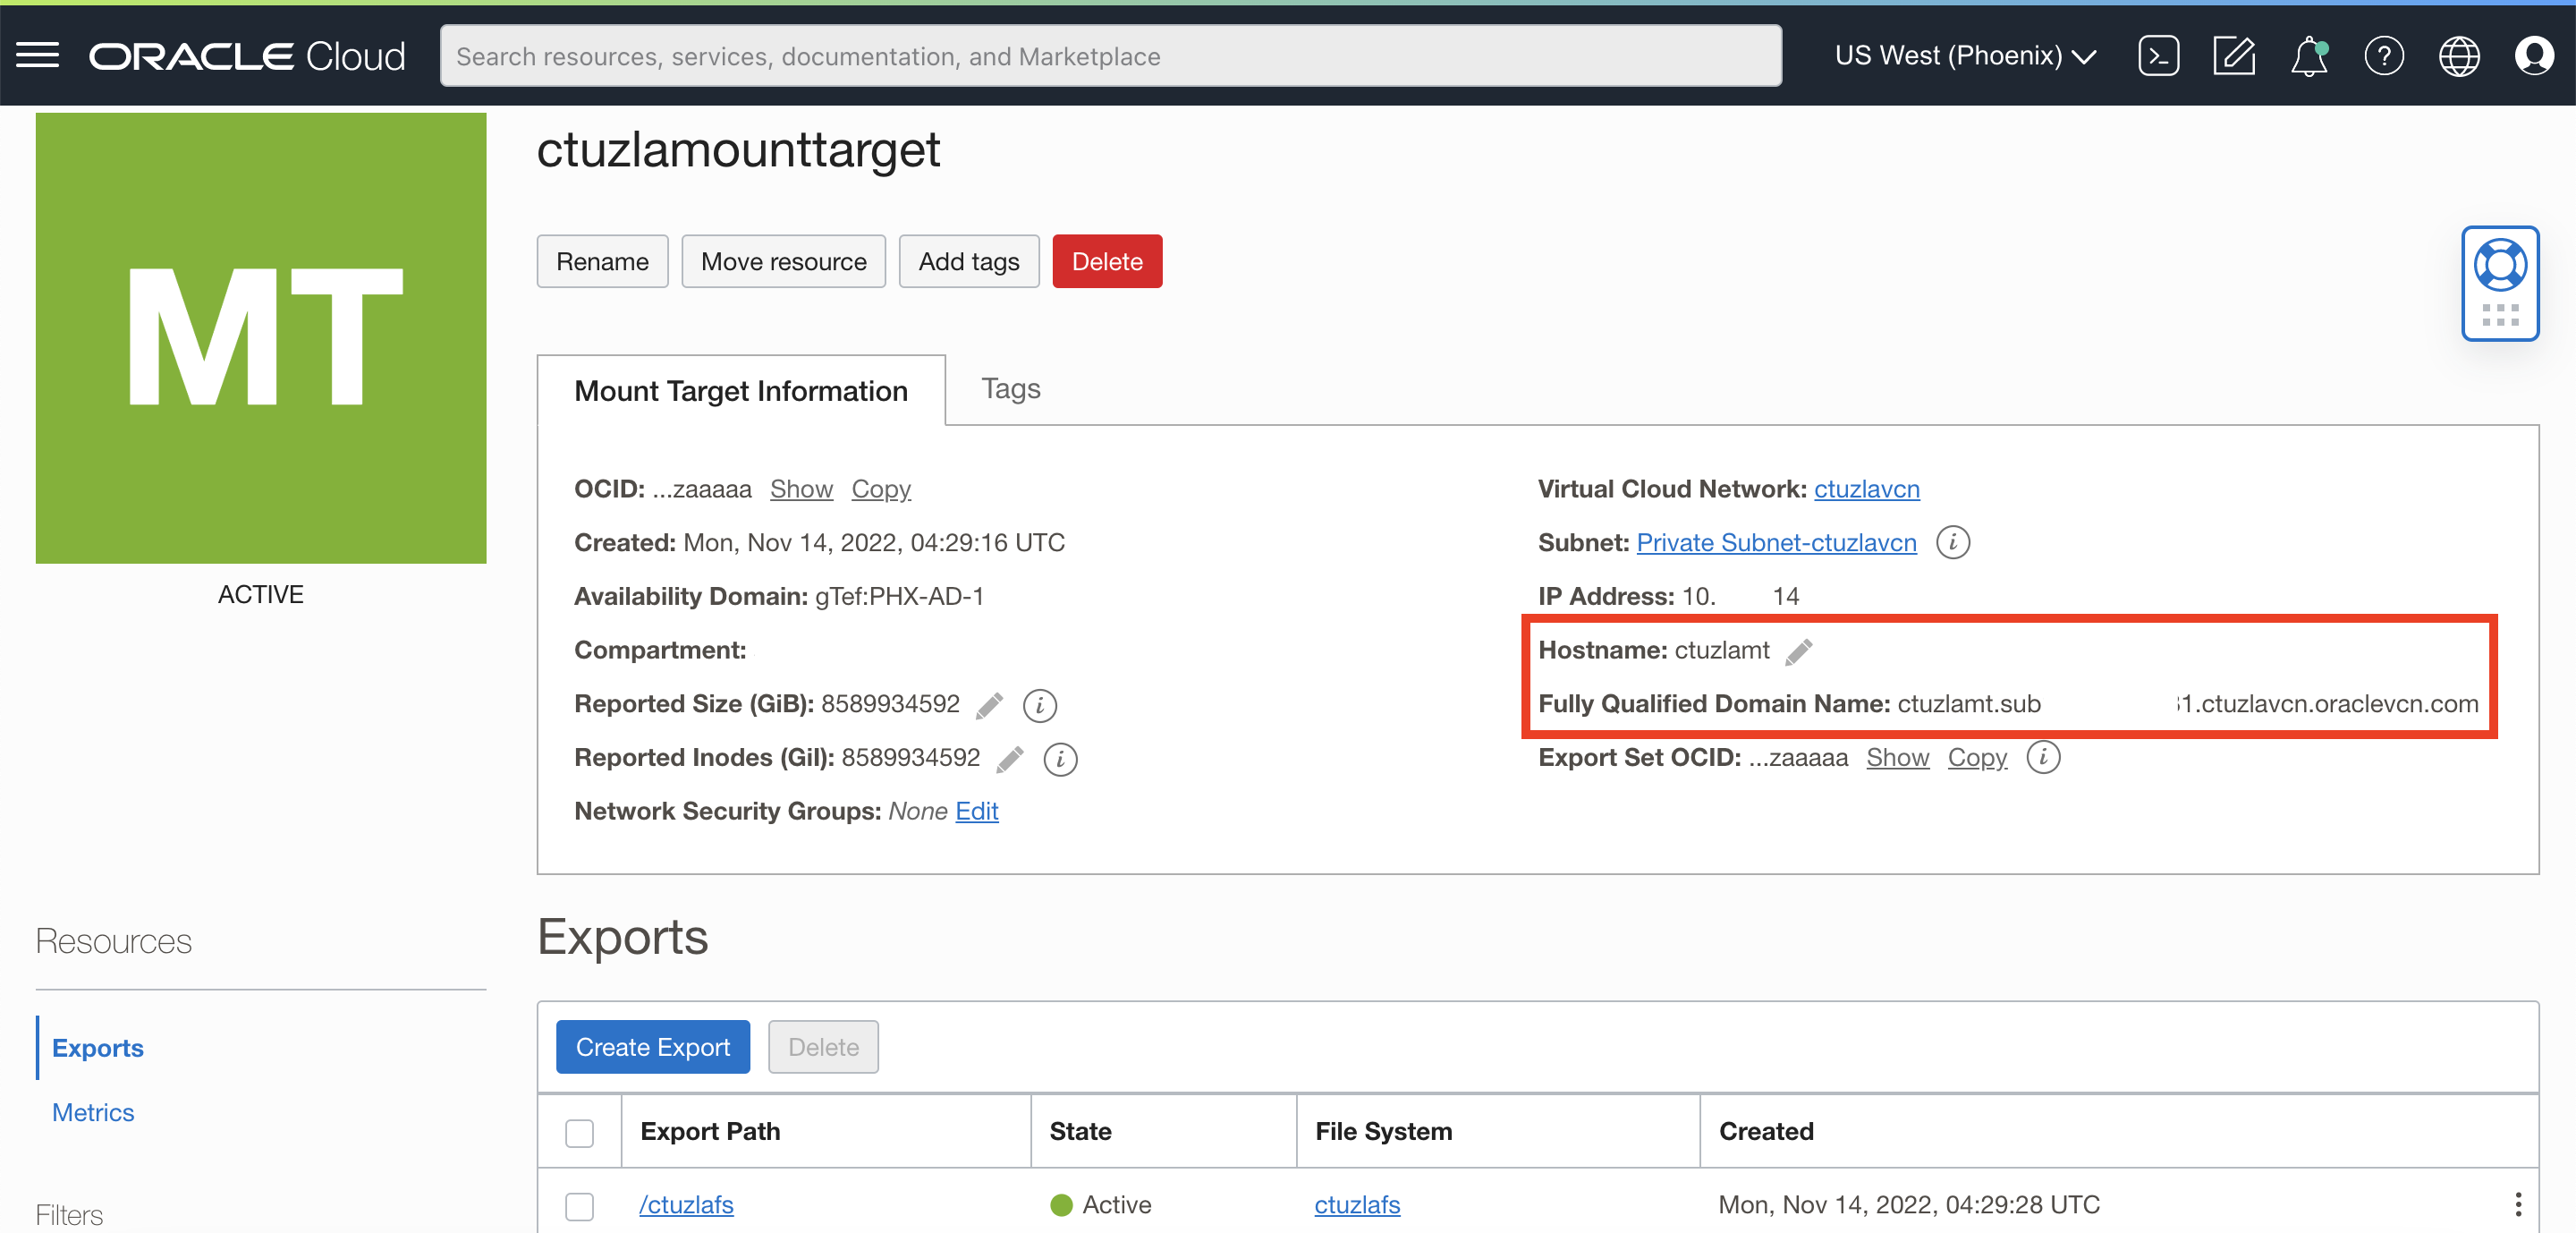The height and width of the screenshot is (1233, 2576).
Task: Open help using the question mark icon
Action: click(2384, 57)
